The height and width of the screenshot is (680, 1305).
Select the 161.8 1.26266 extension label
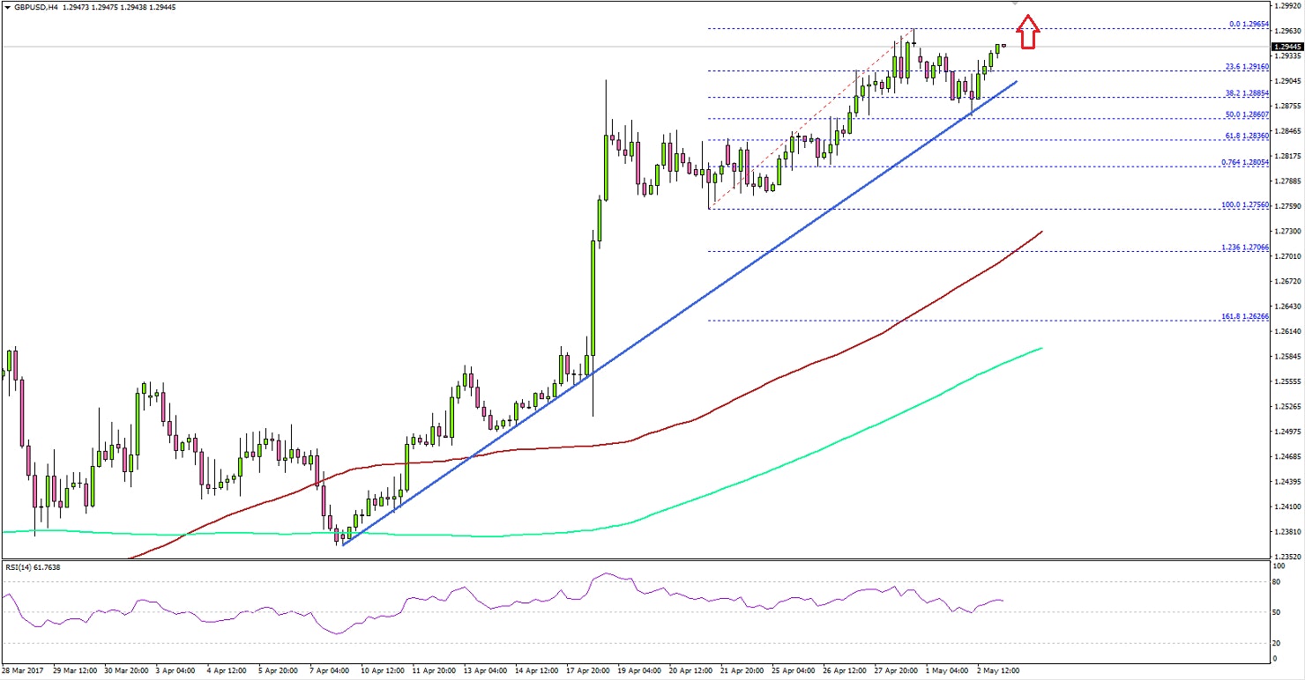[x=1246, y=318]
